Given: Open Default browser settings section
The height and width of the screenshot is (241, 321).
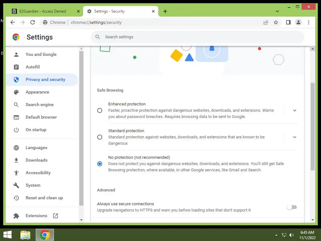Looking at the screenshot, I should tap(42, 117).
